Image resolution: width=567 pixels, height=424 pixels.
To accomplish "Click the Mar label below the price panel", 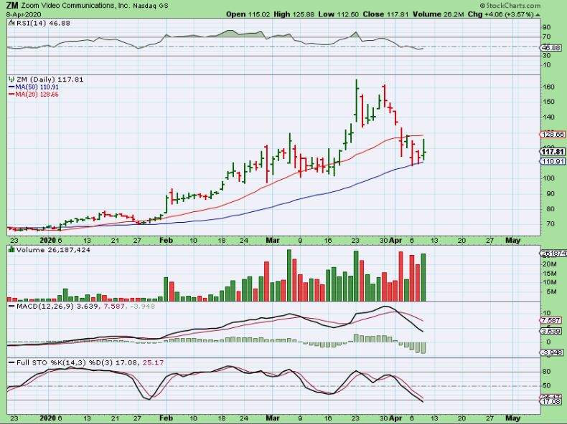I will pyautogui.click(x=273, y=241).
